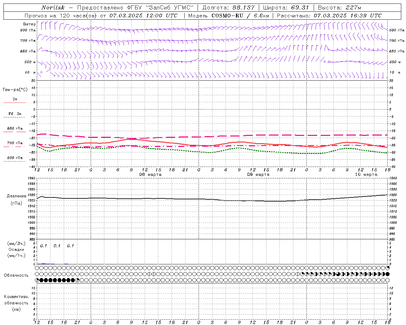Click the 09 марта date label
Screen dimensions: 406x325
[x=258, y=174]
